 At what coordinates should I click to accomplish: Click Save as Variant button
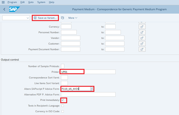[45, 18]
